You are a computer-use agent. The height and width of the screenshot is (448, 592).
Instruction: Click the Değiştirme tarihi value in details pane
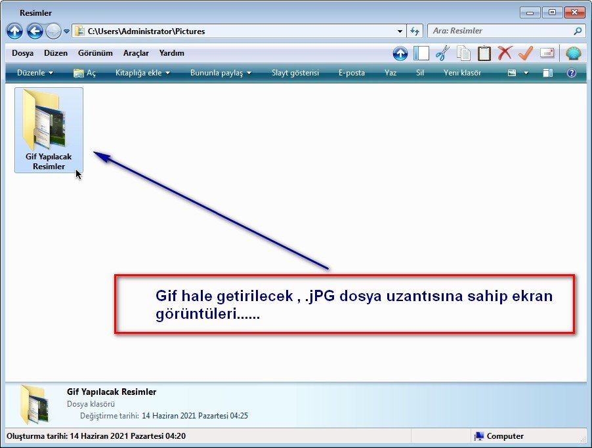[x=195, y=416]
